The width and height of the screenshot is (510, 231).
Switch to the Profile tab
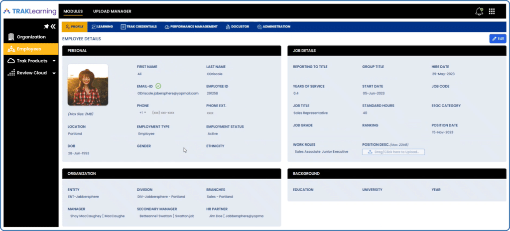(75, 27)
